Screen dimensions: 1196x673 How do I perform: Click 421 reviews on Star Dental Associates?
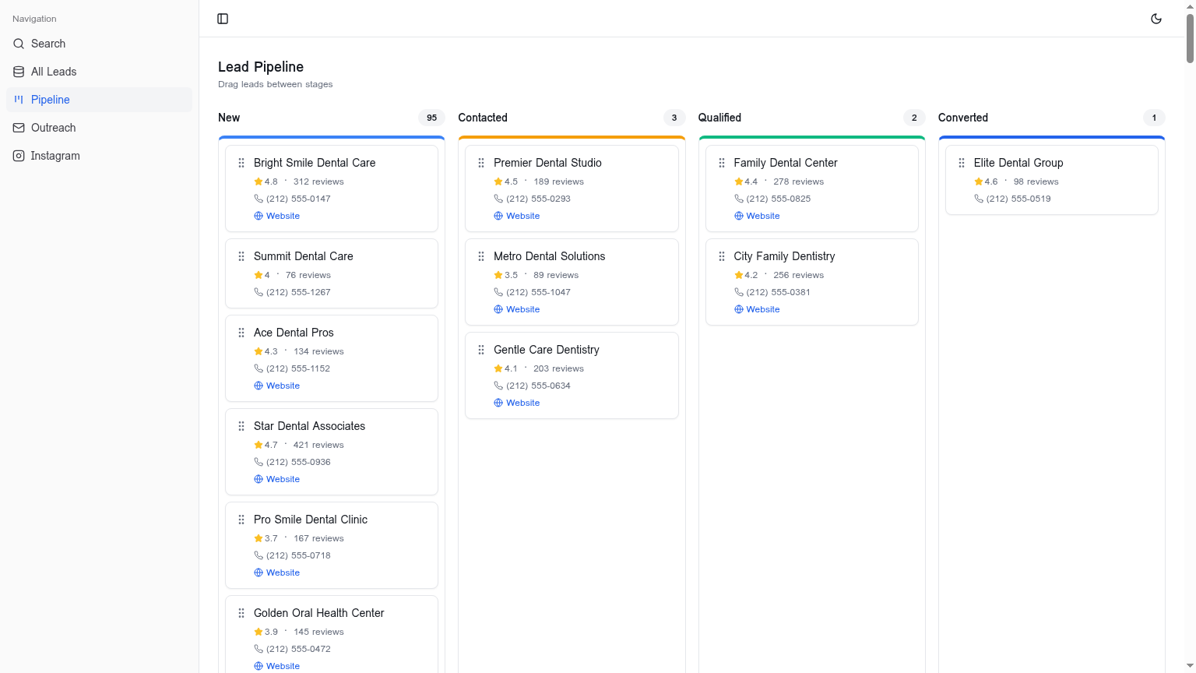318,445
